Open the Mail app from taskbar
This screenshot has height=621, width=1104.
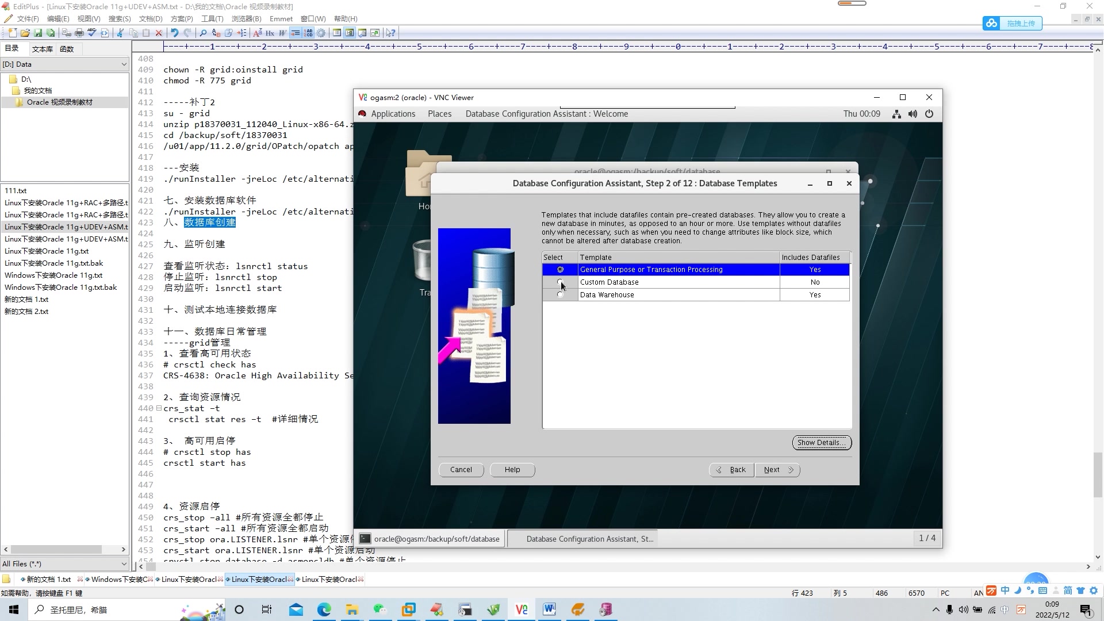point(296,609)
